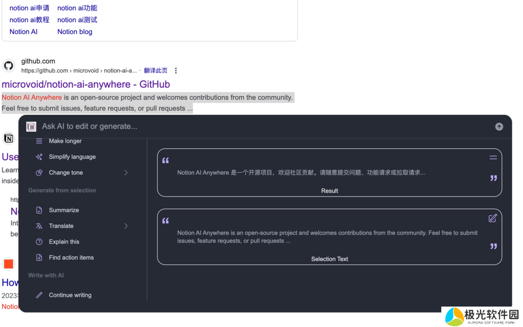Open microvoid/notion-ai-anywhere GitHub link

click(x=86, y=84)
